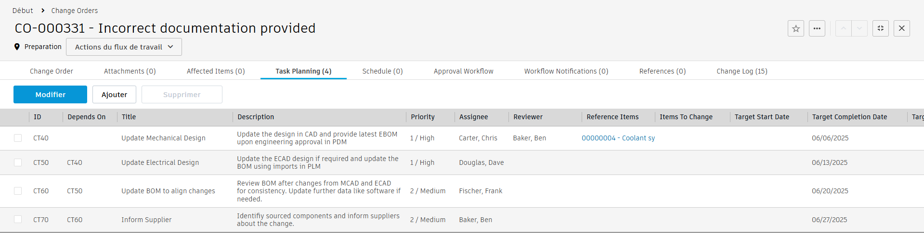Click the Preparation location pin icon

pyautogui.click(x=17, y=47)
